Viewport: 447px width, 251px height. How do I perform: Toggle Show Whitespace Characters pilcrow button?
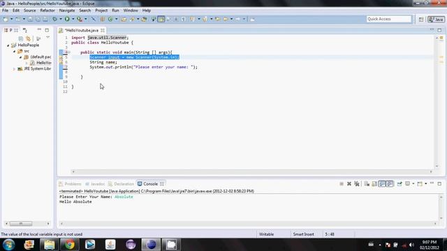tap(184, 19)
